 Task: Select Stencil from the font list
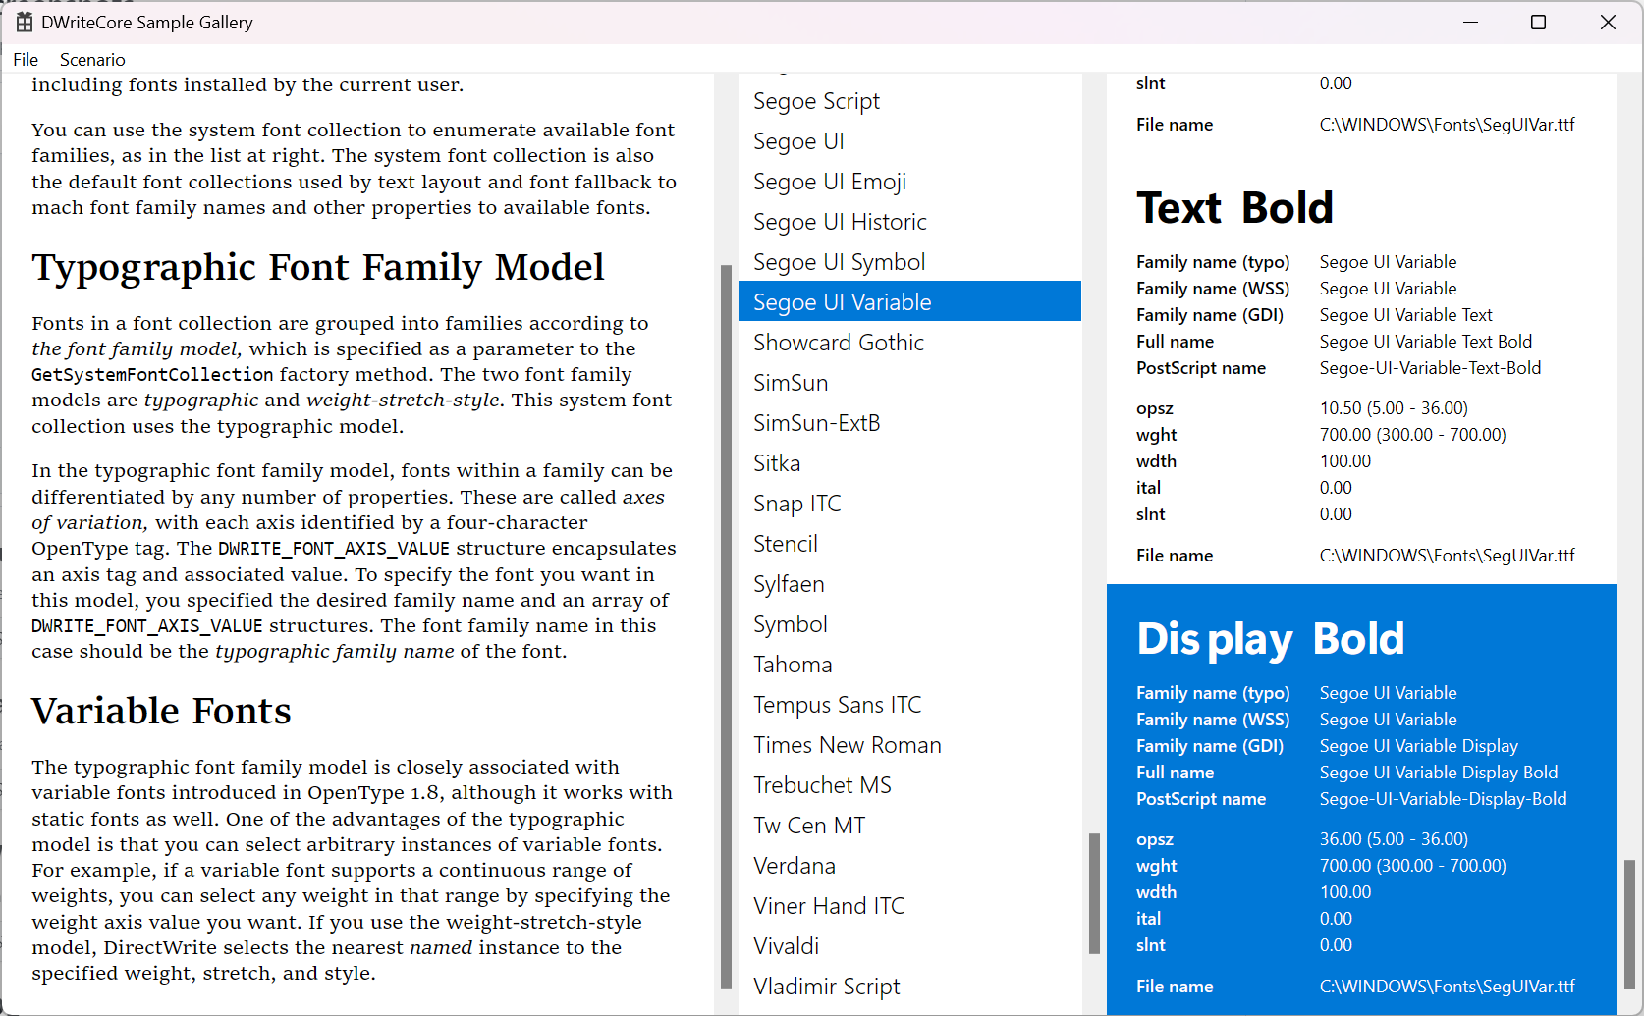785,543
